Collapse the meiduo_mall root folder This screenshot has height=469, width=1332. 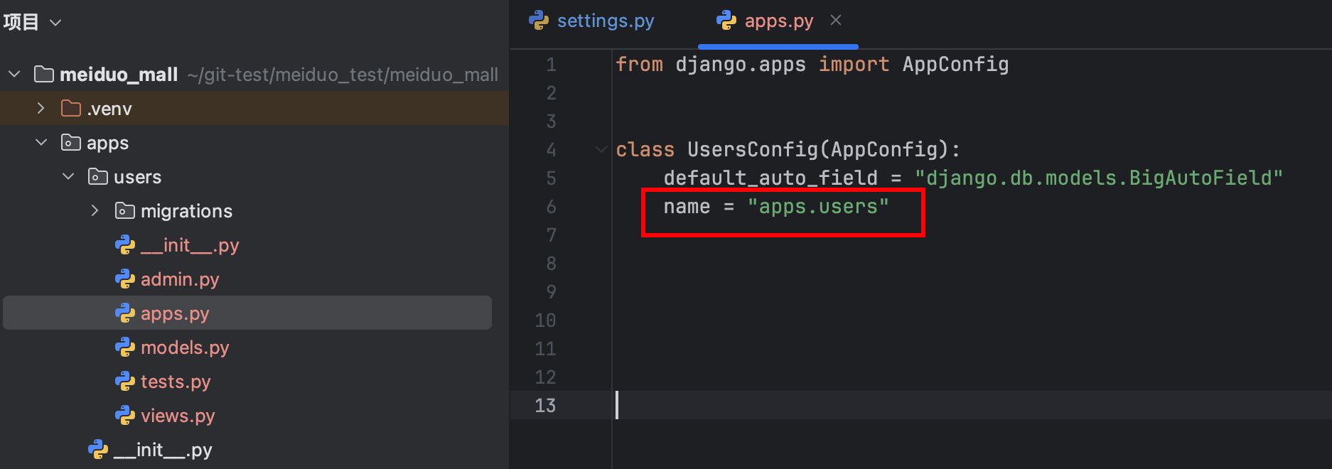[x=15, y=75]
